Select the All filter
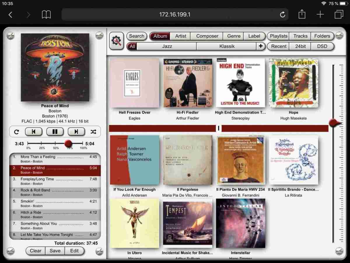 coord(132,46)
